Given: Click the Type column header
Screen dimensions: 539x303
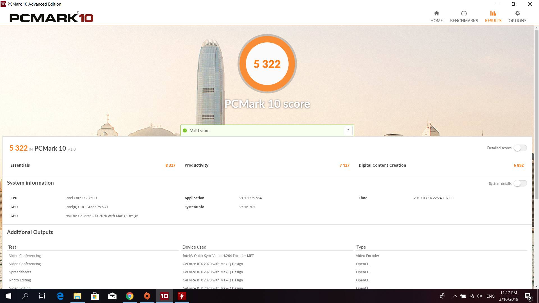Looking at the screenshot, I should tap(361, 247).
